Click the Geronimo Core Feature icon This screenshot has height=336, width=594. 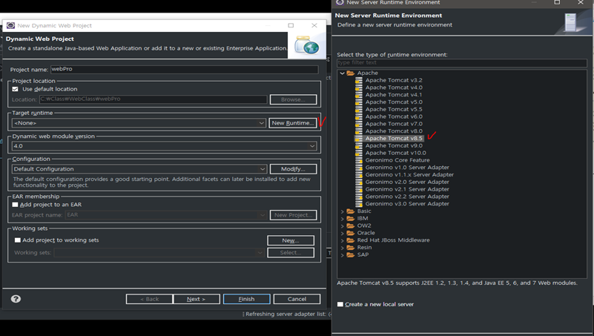click(358, 160)
